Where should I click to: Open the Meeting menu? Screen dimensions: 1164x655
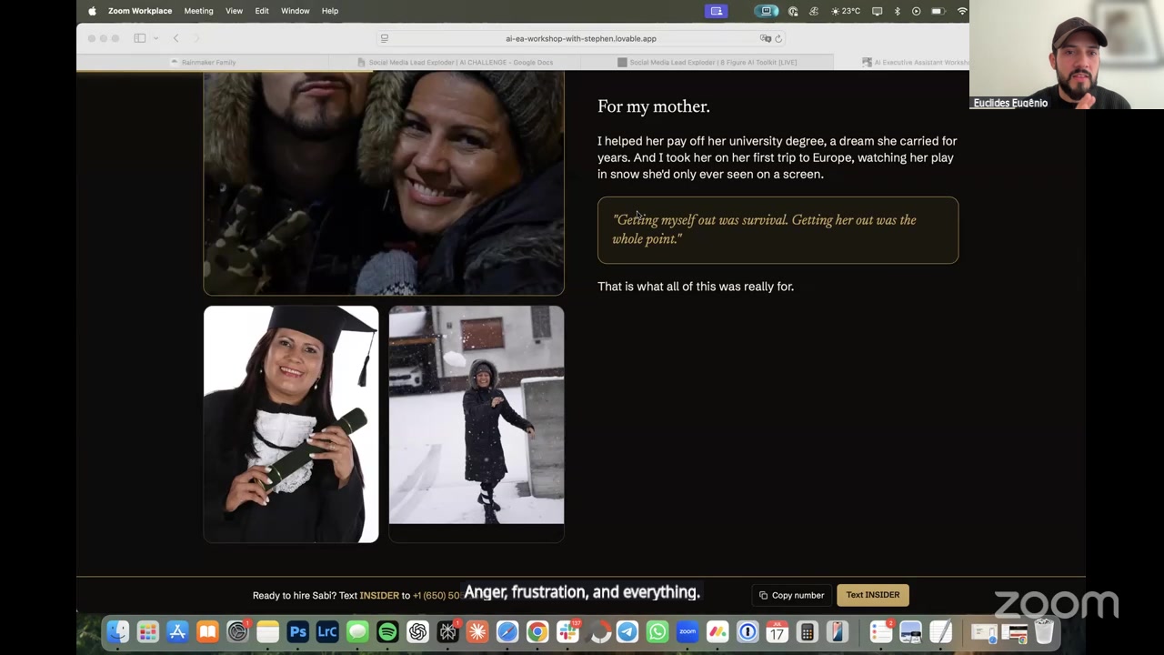198,11
